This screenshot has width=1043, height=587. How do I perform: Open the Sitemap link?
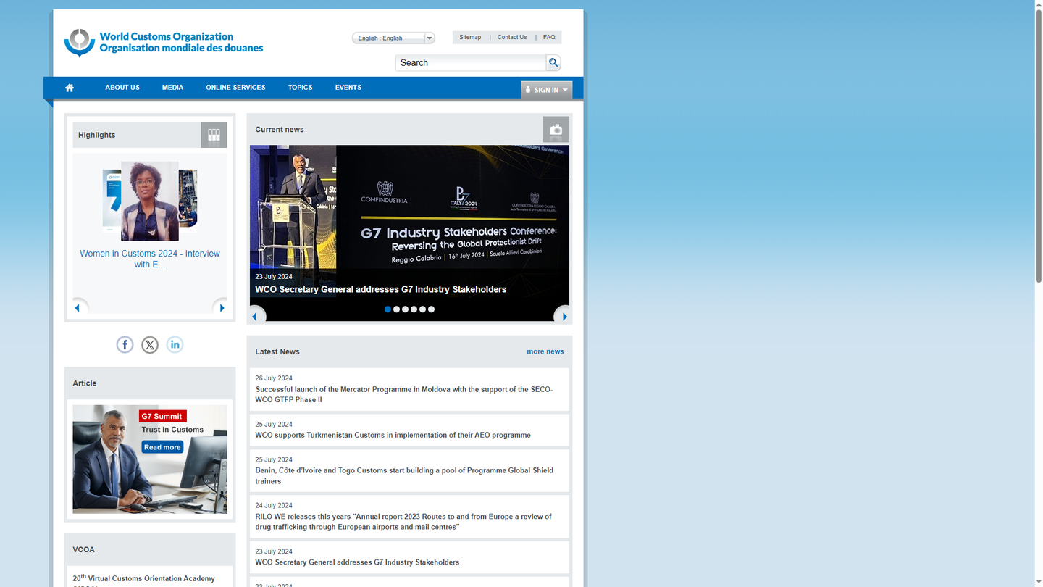tap(470, 37)
